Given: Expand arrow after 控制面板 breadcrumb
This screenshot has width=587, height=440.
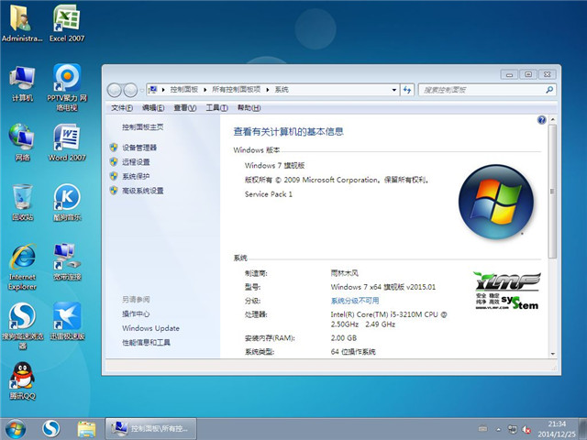Looking at the screenshot, I should (x=205, y=90).
